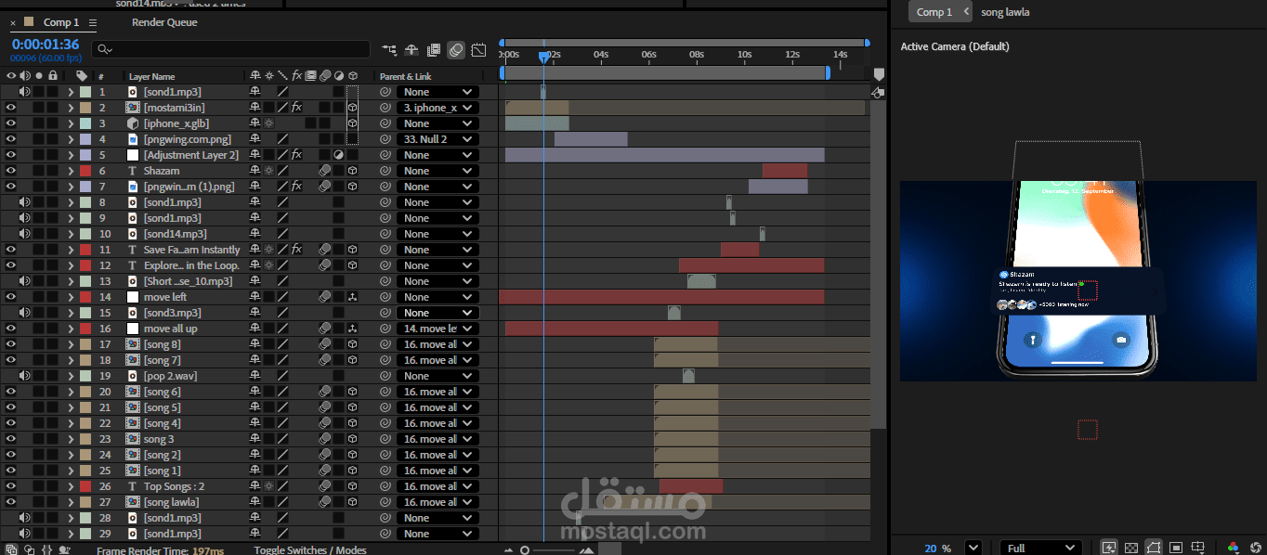Screen dimensions: 1267x555
Task: Click the Comp Marker Bin icon
Action: [x=879, y=75]
